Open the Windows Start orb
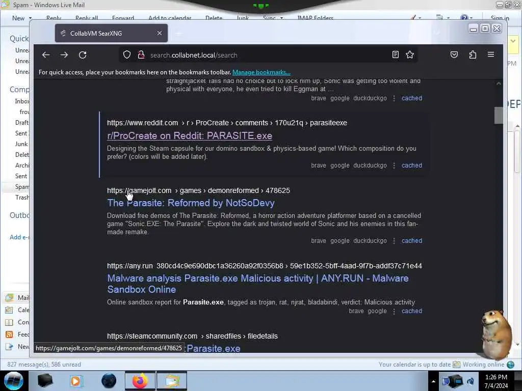The image size is (522, 391). tap(14, 381)
